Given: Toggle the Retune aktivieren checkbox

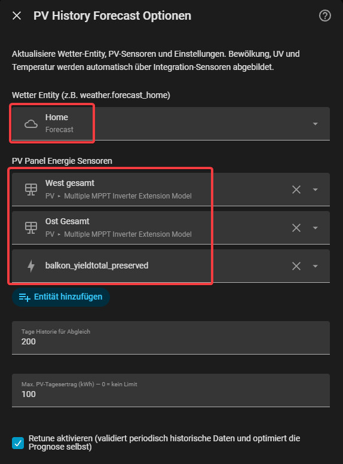Looking at the screenshot, I should click(18, 443).
